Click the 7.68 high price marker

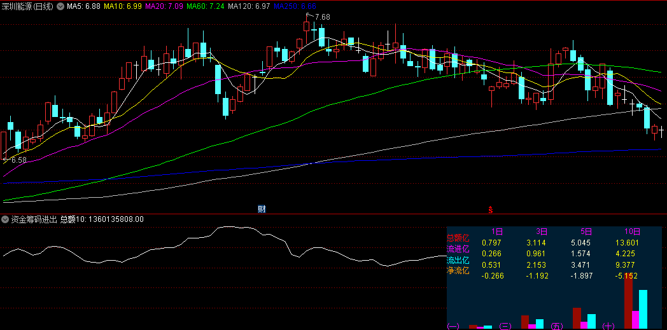pos(322,17)
